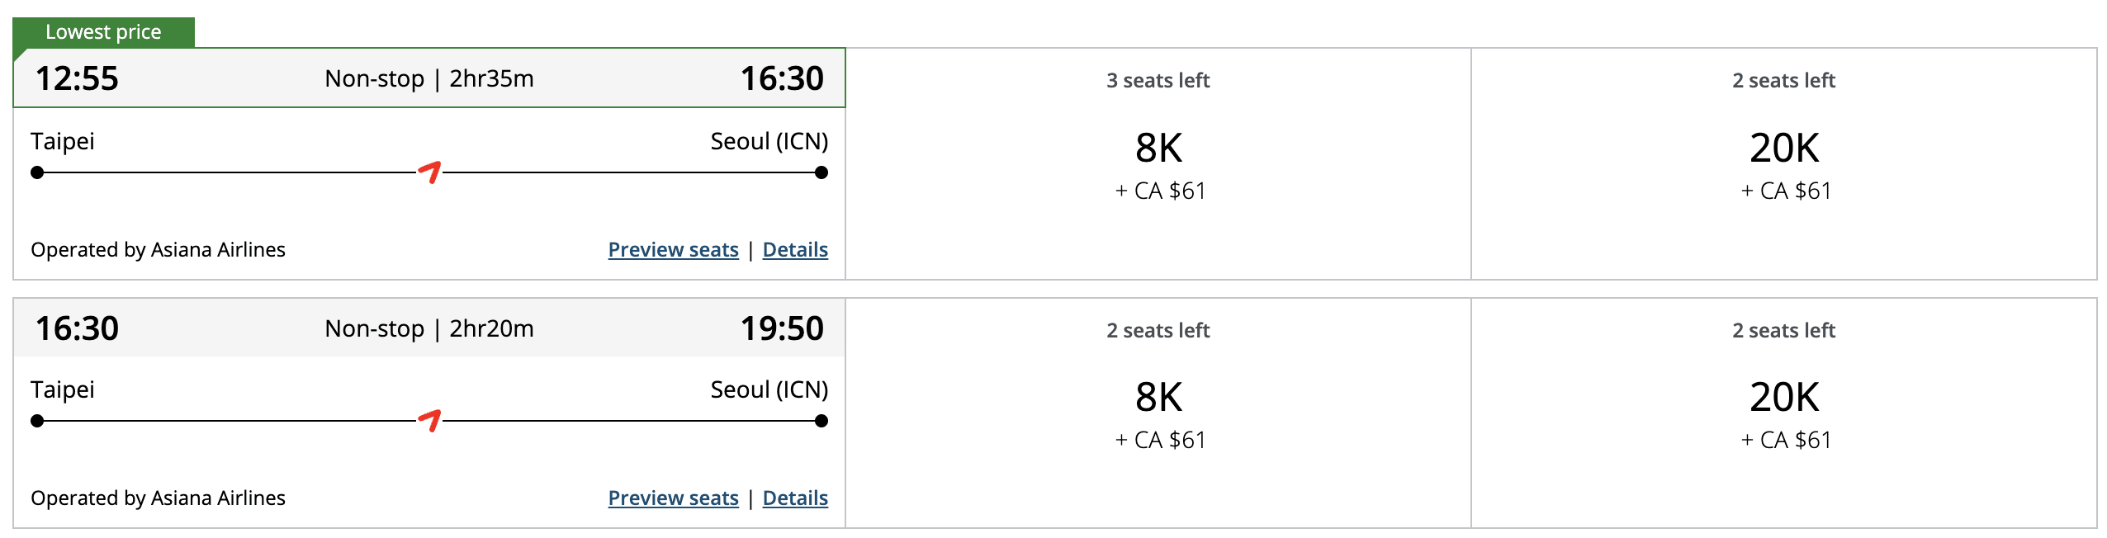2107x538 pixels.
Task: Click the 12:55 departure time
Action: coord(77,78)
